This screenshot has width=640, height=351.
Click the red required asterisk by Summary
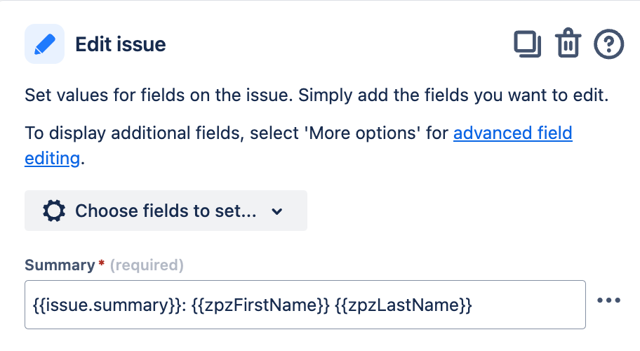pyautogui.click(x=101, y=265)
